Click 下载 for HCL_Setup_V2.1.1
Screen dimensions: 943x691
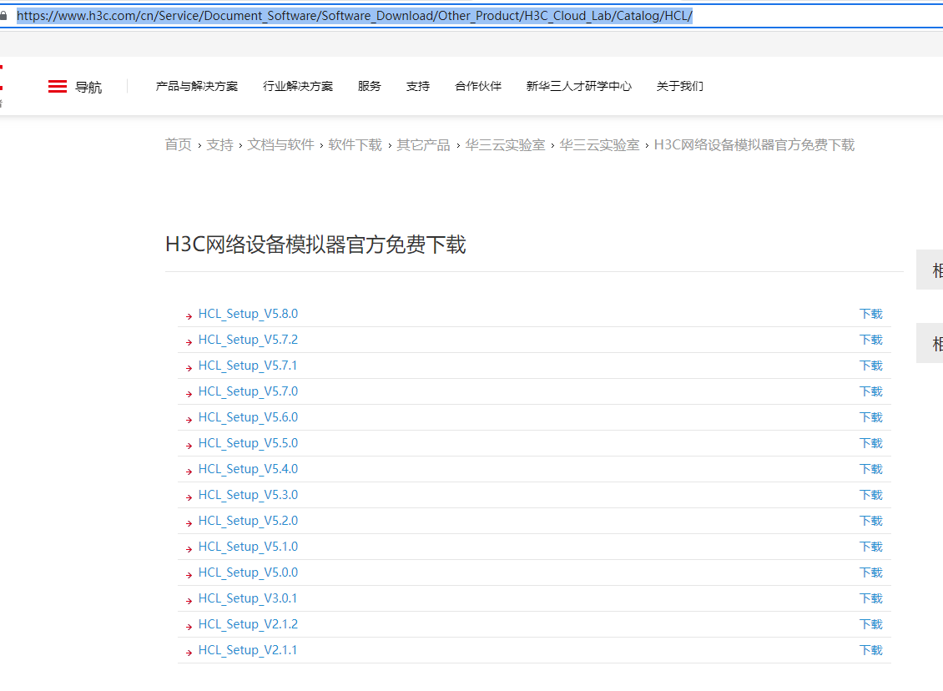click(x=871, y=650)
